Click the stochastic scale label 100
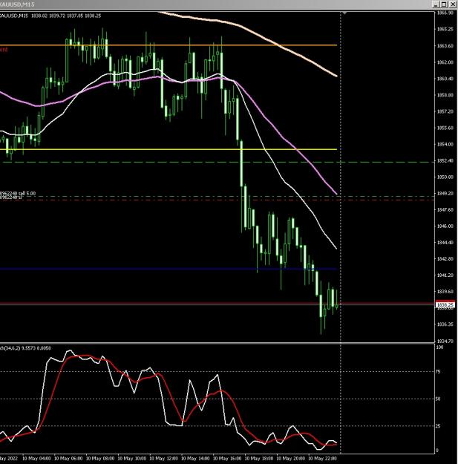Viewport: 458px width, 464px height. click(439, 347)
